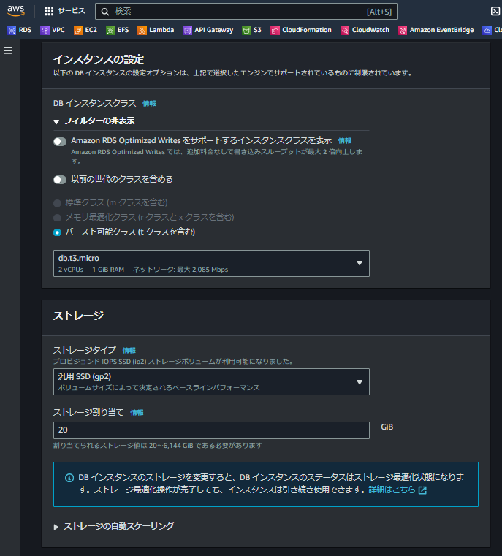The width and height of the screenshot is (502, 556).
Task: Select メモリ最適化クラス radio option
Action: coord(57,218)
